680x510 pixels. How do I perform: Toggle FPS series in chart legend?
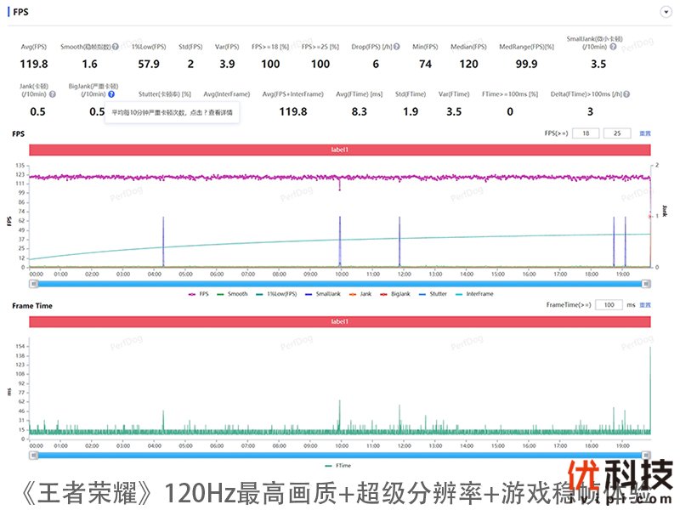(x=200, y=294)
